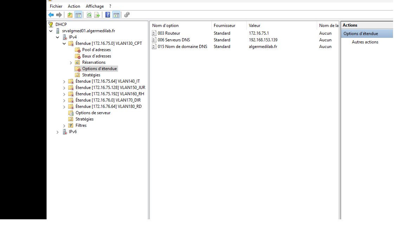405x227 pixels.
Task: Open the Affichage menu
Action: click(94, 6)
